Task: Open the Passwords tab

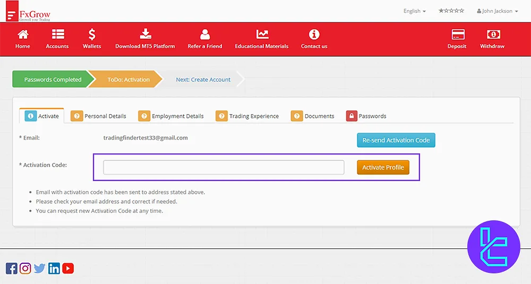Action: click(366, 116)
